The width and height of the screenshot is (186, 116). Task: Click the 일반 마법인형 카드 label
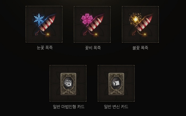(x=69, y=107)
